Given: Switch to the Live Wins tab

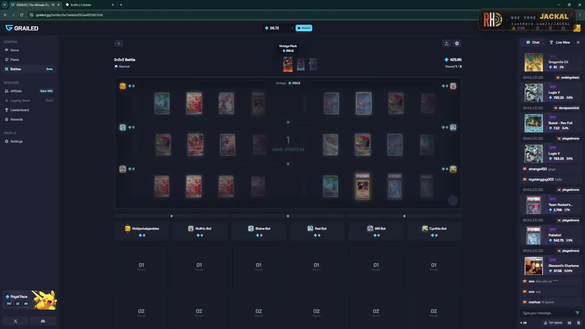Looking at the screenshot, I should click(x=560, y=42).
